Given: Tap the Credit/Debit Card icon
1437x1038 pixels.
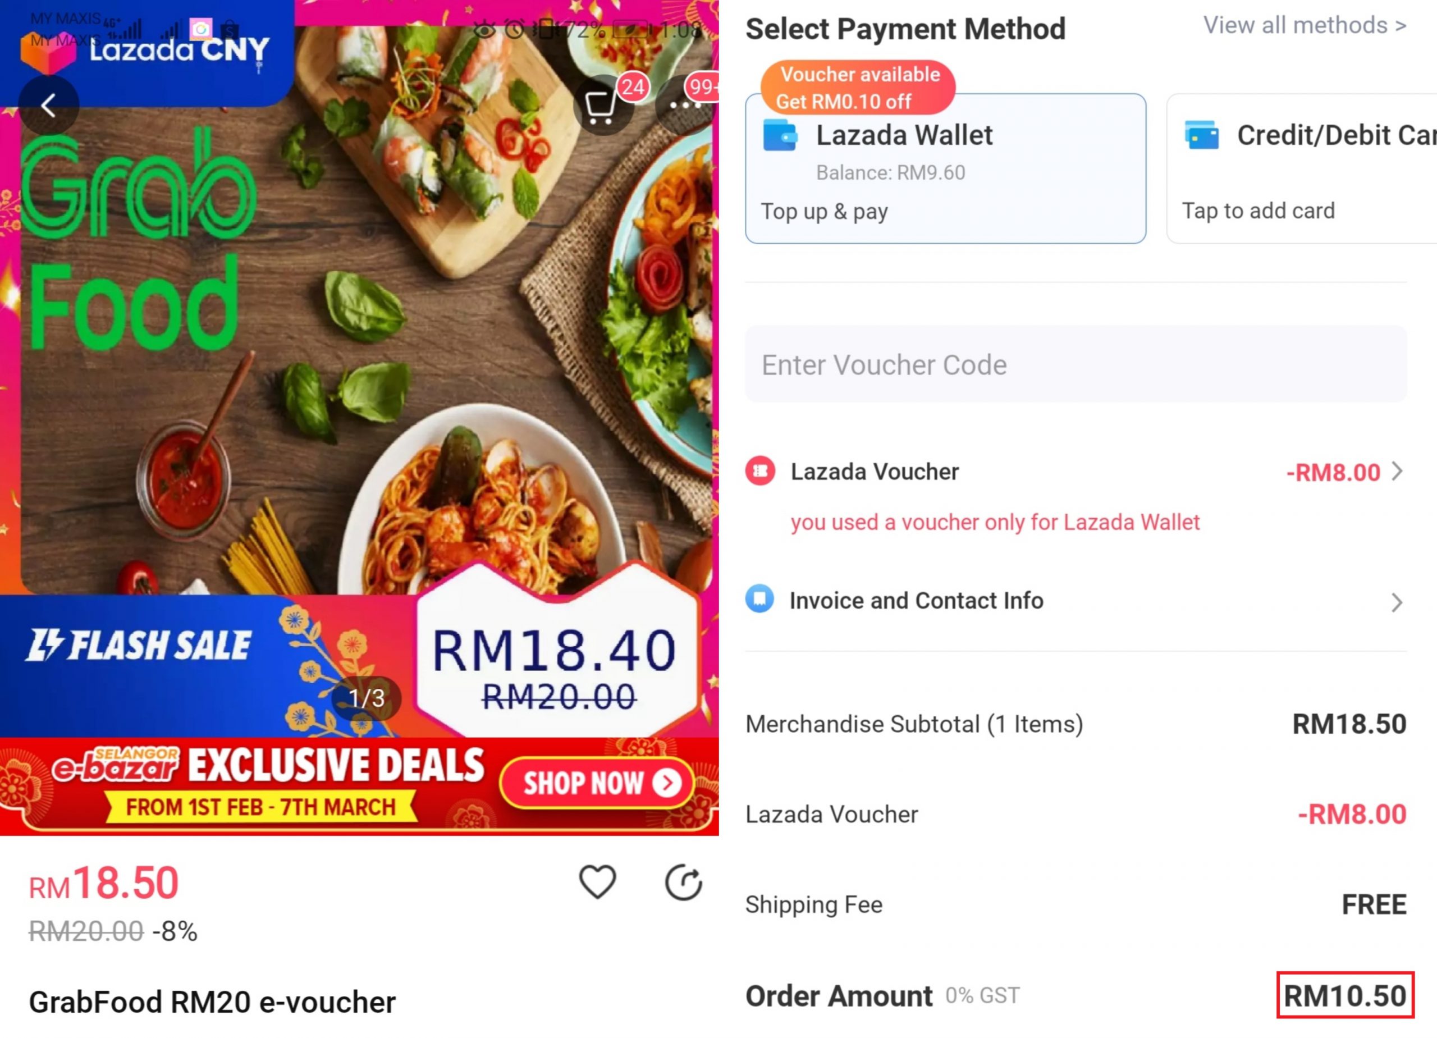Looking at the screenshot, I should [x=1201, y=135].
